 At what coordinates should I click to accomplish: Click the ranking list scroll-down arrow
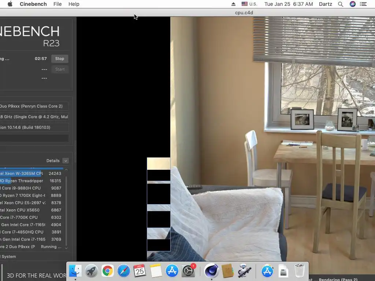point(66,248)
